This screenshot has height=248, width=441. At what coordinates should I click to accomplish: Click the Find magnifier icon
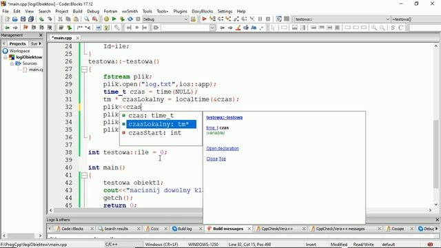[87, 19]
